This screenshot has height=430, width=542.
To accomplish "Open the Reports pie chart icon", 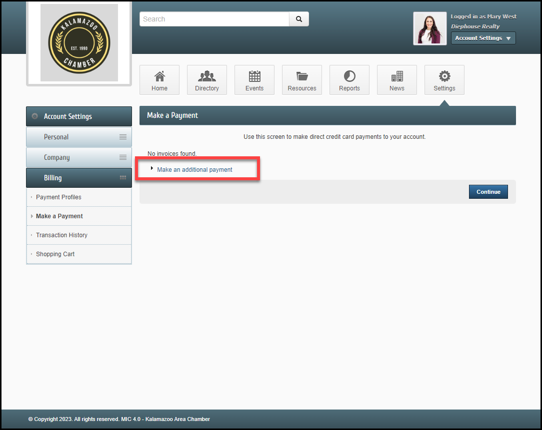I will tap(349, 76).
